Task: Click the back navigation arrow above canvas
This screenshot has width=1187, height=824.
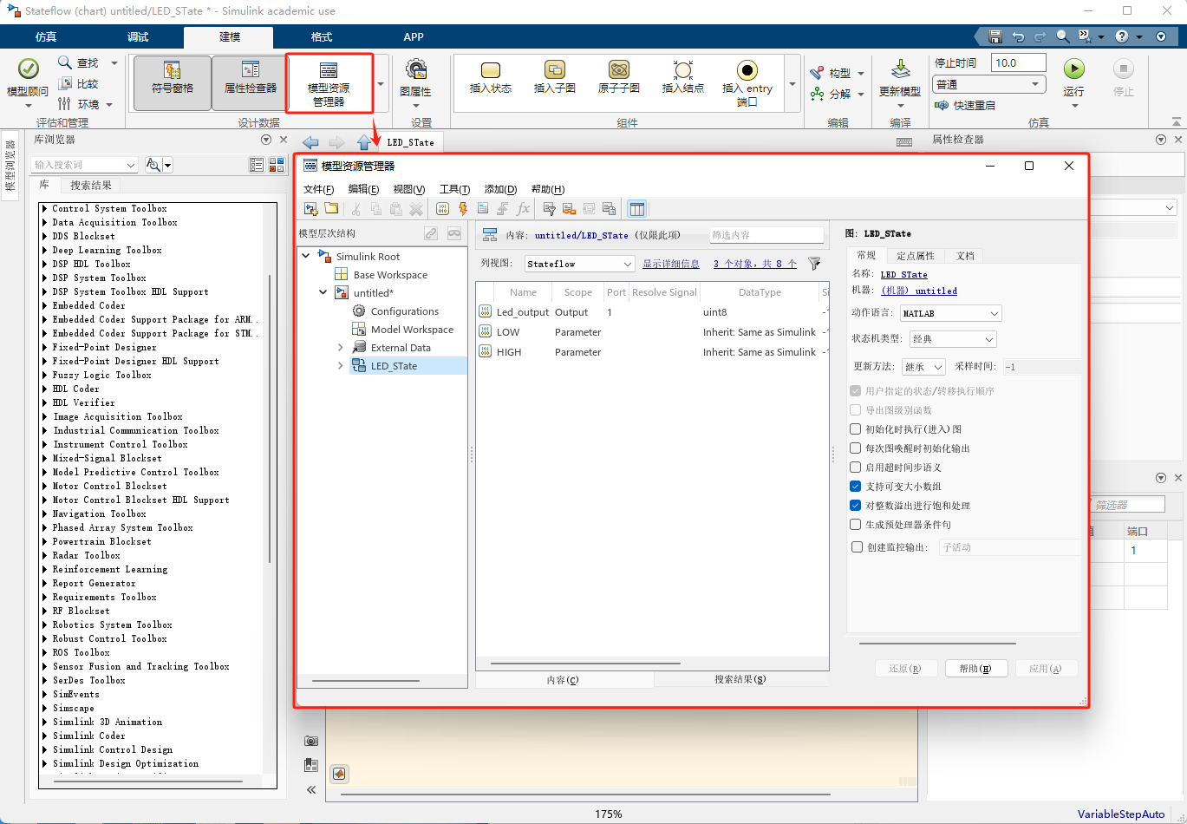Action: (x=310, y=142)
